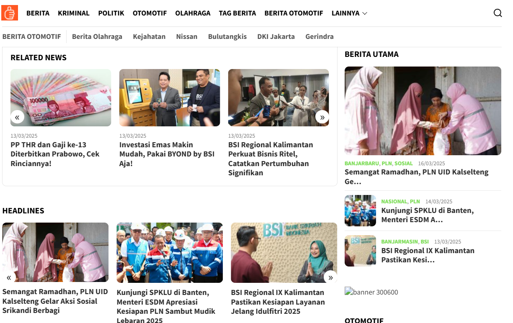This screenshot has width=513, height=323.
Task: Read 'Semangat Ramadhan, PLN UID Kalselteng Ge…' in Berita Utama
Action: click(x=417, y=177)
